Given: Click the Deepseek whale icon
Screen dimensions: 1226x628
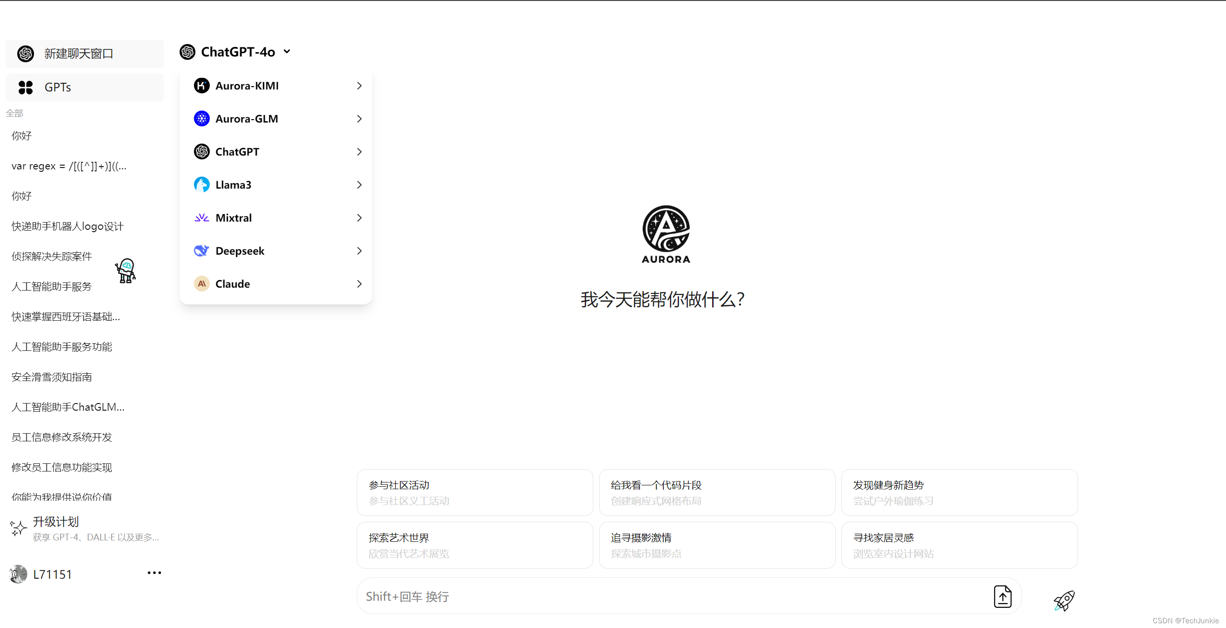Looking at the screenshot, I should [202, 251].
